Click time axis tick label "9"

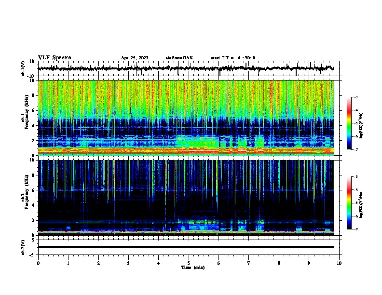tap(309, 263)
